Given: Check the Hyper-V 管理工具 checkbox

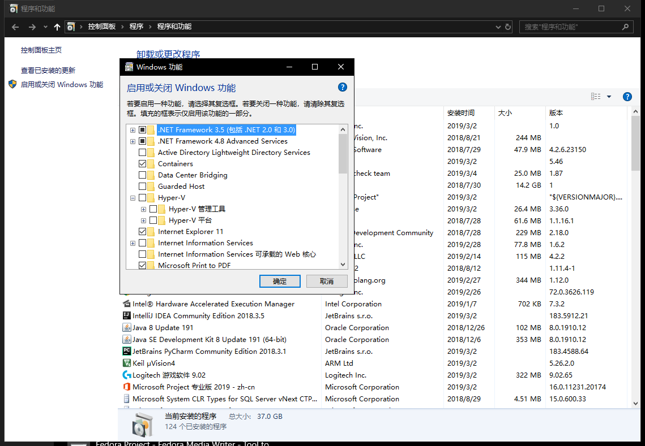Looking at the screenshot, I should [153, 209].
